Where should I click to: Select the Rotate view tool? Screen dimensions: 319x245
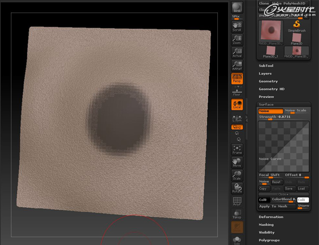click(237, 188)
